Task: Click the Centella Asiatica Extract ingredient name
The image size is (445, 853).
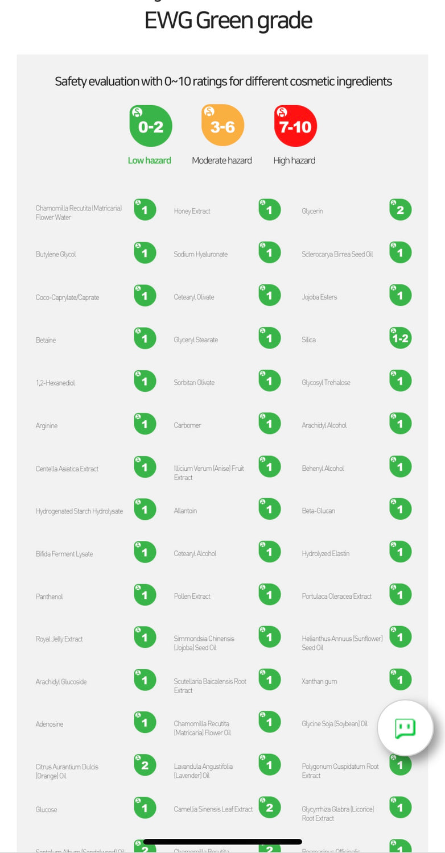Action: [x=67, y=469]
